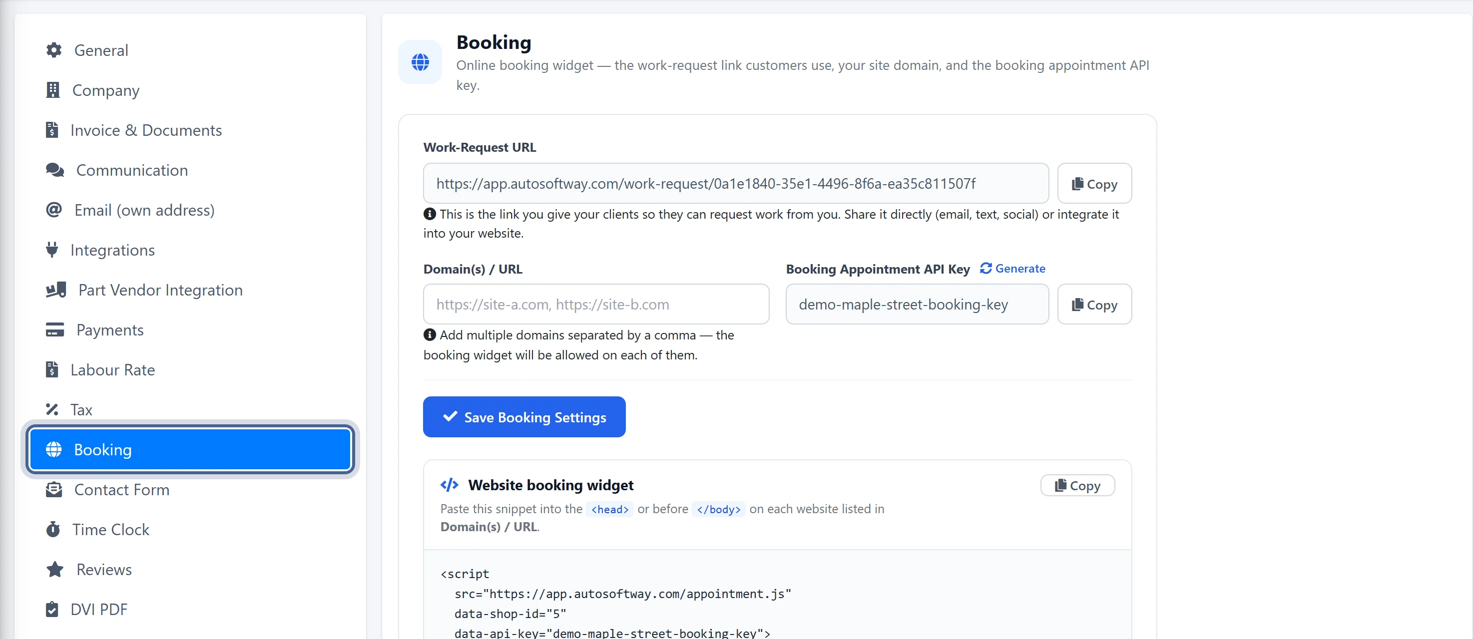Click the Payments credit card icon
This screenshot has width=1473, height=639.
(x=55, y=330)
